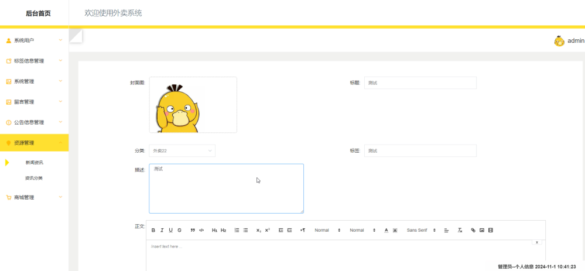The height and width of the screenshot is (271, 585).
Task: Open the text alignment picker
Action: pyautogui.click(x=446, y=231)
